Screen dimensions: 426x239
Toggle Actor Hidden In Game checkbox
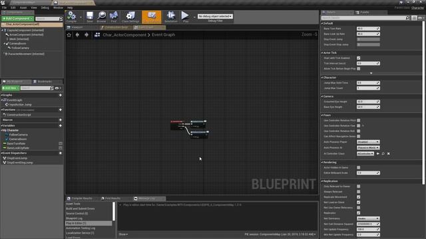point(359,167)
